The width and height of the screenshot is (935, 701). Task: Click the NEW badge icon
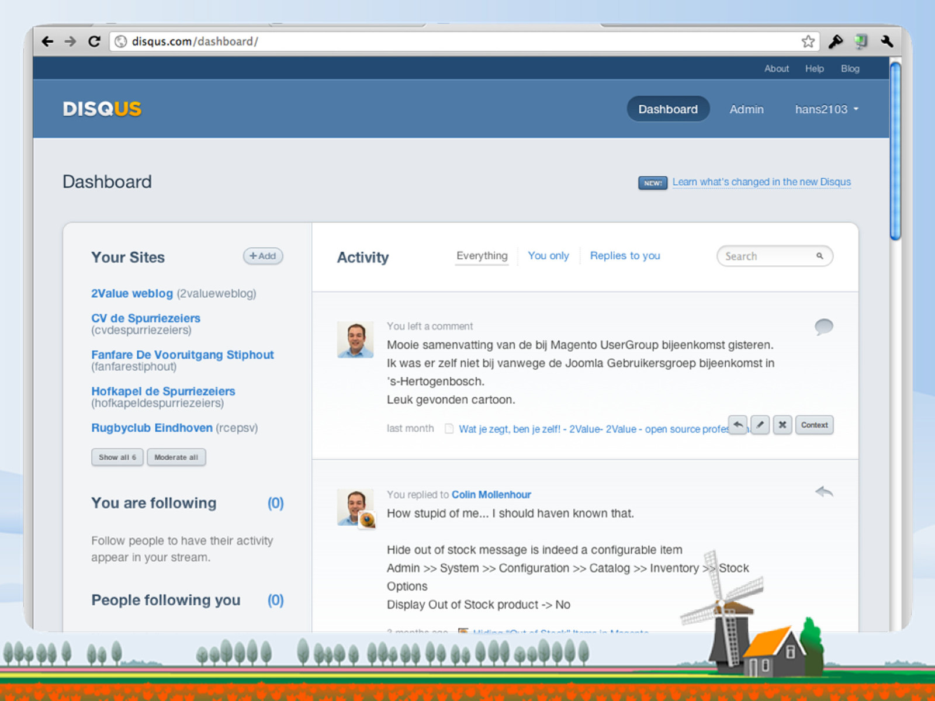653,183
